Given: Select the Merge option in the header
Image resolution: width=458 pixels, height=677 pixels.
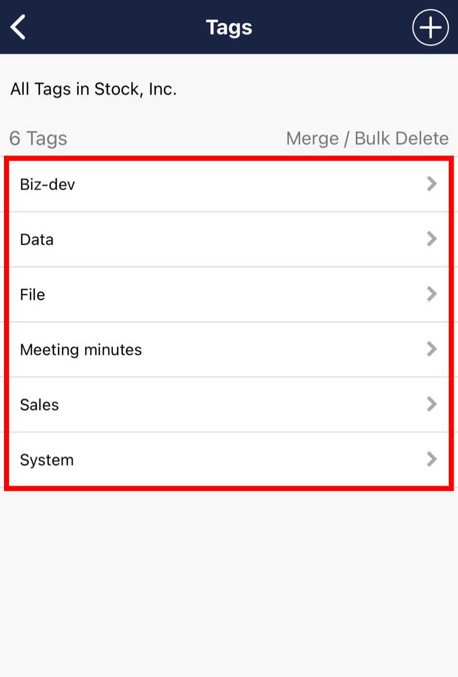Looking at the screenshot, I should pos(313,138).
